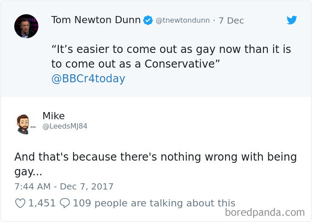This screenshot has height=222, width=312.
Task: Open '109 people are talking about this'
Action: pos(154,203)
